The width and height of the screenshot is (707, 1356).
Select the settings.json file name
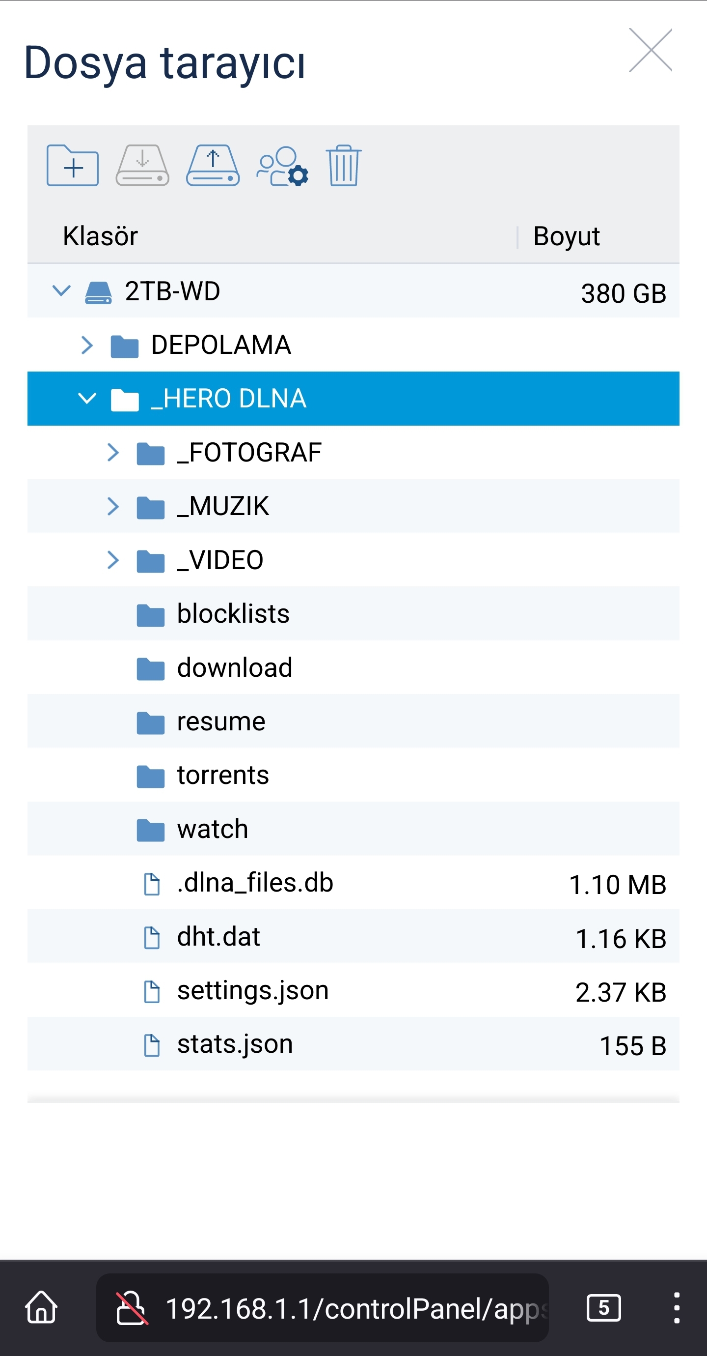coord(252,991)
